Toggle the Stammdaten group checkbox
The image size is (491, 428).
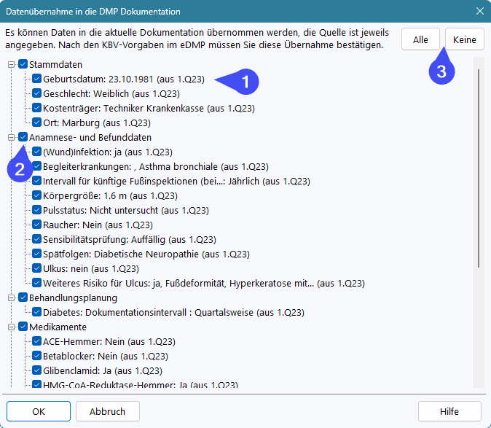23,64
